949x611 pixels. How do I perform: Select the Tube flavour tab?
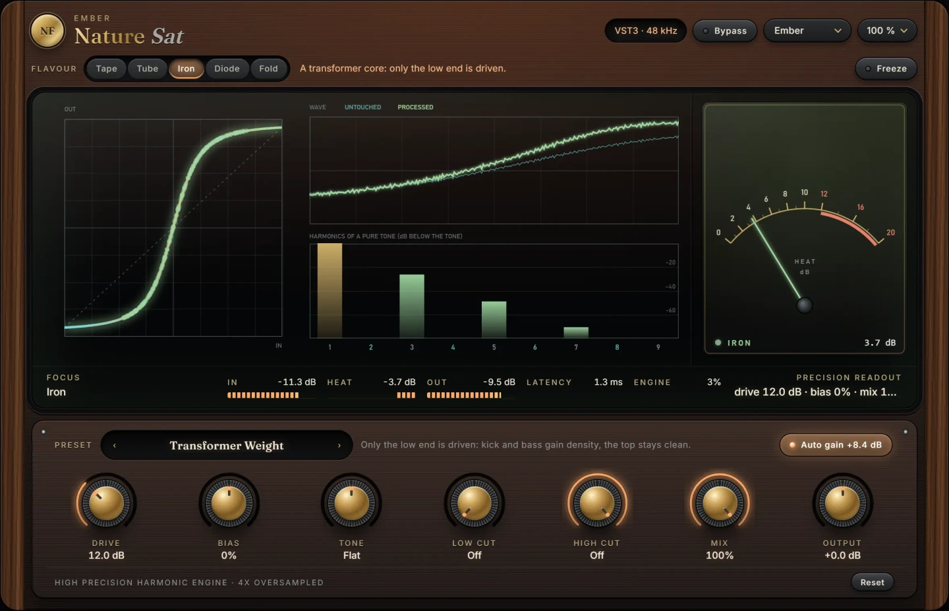click(148, 69)
